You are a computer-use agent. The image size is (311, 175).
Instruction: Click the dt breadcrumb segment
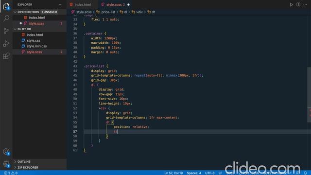[154, 12]
